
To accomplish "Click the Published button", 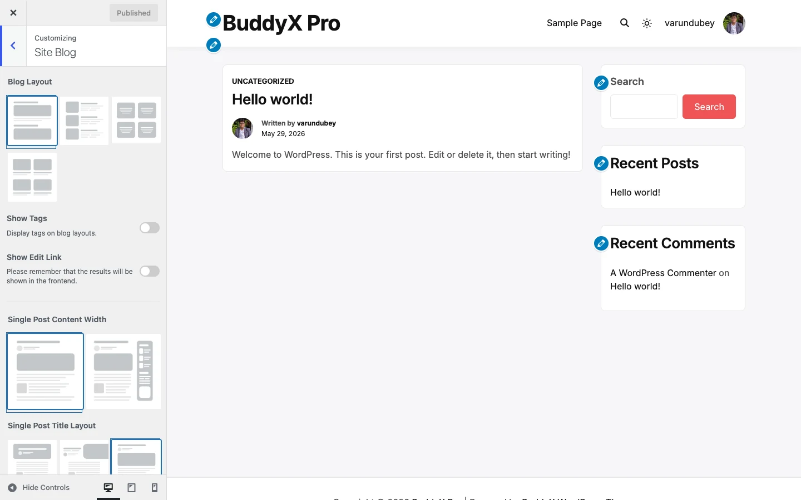I will pyautogui.click(x=133, y=13).
